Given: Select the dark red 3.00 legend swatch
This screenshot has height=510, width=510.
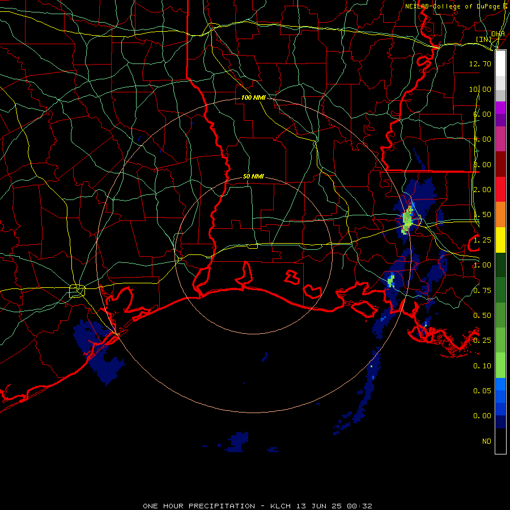Looking at the screenshot, I should pyautogui.click(x=500, y=164).
